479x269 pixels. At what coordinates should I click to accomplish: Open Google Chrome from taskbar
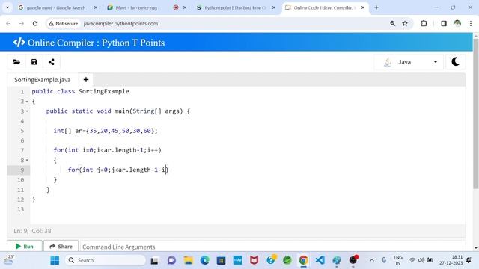(303, 260)
